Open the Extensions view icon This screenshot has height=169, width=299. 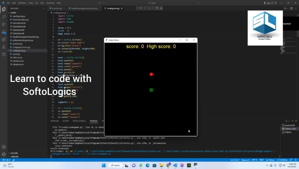point(4,39)
